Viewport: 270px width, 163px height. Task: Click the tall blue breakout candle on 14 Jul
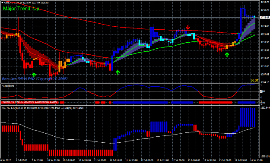pos(241,20)
